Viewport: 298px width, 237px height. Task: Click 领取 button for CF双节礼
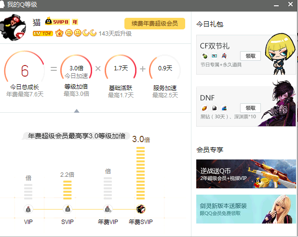(250, 56)
